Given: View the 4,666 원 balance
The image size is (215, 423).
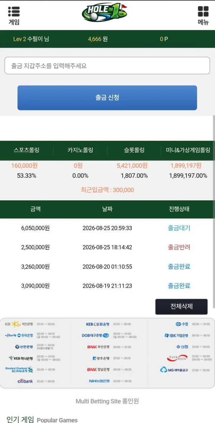Looking at the screenshot, I should (98, 39).
